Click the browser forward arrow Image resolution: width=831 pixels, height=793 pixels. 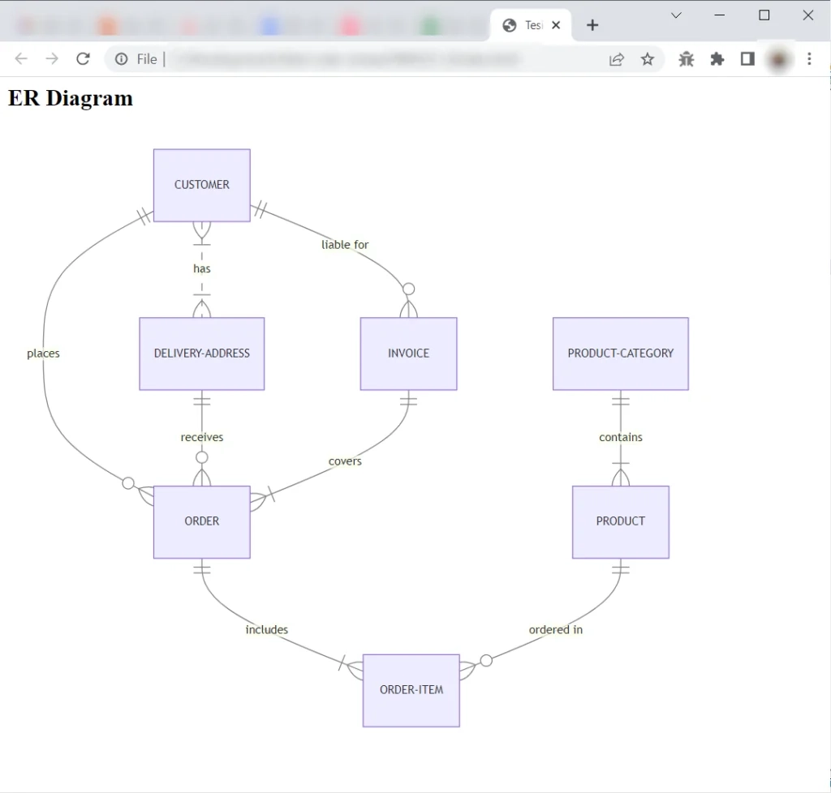pos(52,58)
